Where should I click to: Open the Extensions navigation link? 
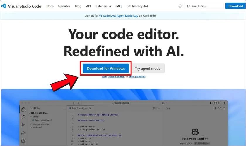click(103, 6)
